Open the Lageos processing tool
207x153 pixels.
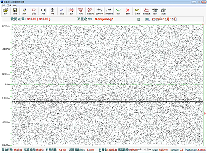[164, 11]
